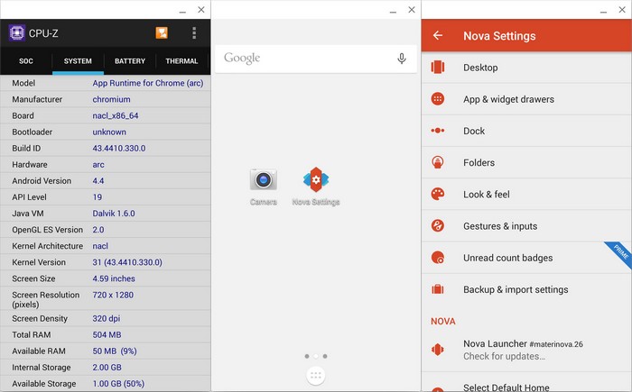Minimize the CPU-Z window
This screenshot has height=392, width=632.
182,10
